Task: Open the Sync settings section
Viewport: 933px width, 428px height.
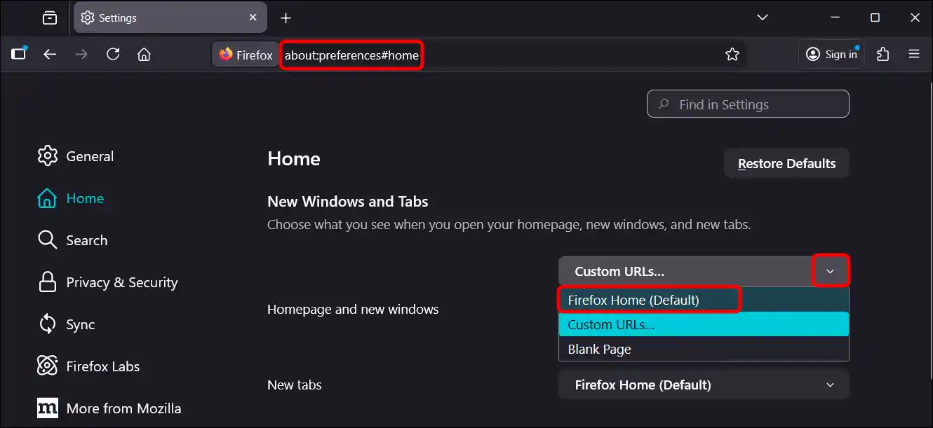Action: click(x=81, y=324)
